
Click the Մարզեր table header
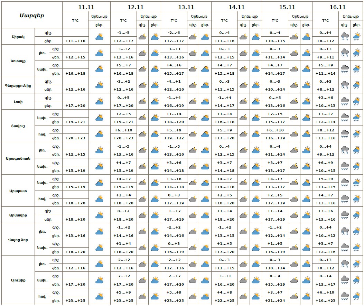pyautogui.click(x=31, y=15)
